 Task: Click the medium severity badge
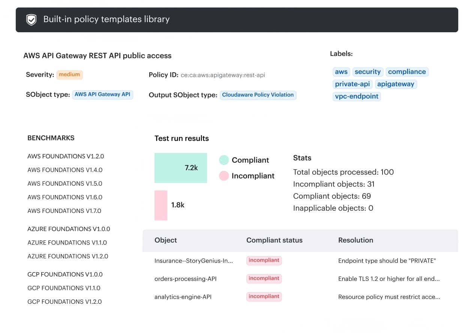coord(69,75)
